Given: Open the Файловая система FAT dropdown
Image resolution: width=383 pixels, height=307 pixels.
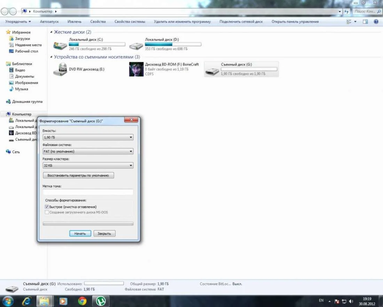Looking at the screenshot, I should [88, 151].
